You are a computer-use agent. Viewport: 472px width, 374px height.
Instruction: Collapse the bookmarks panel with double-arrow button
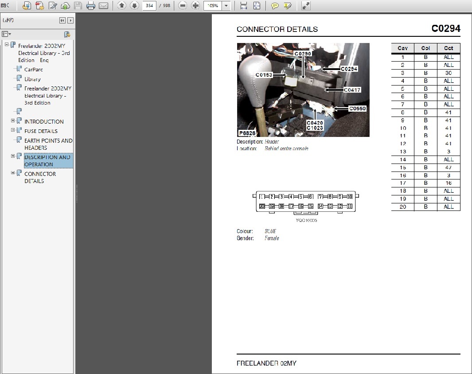click(62, 20)
